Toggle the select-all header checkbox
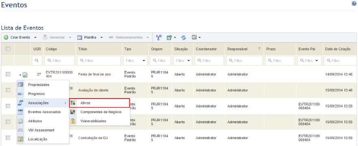Viewport: 358px width, 146px height. pyautogui.click(x=8, y=49)
